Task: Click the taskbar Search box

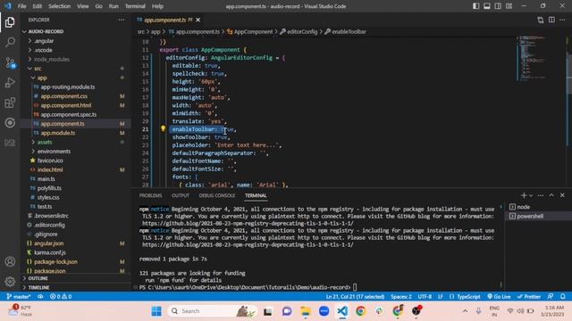Action: click(x=213, y=311)
